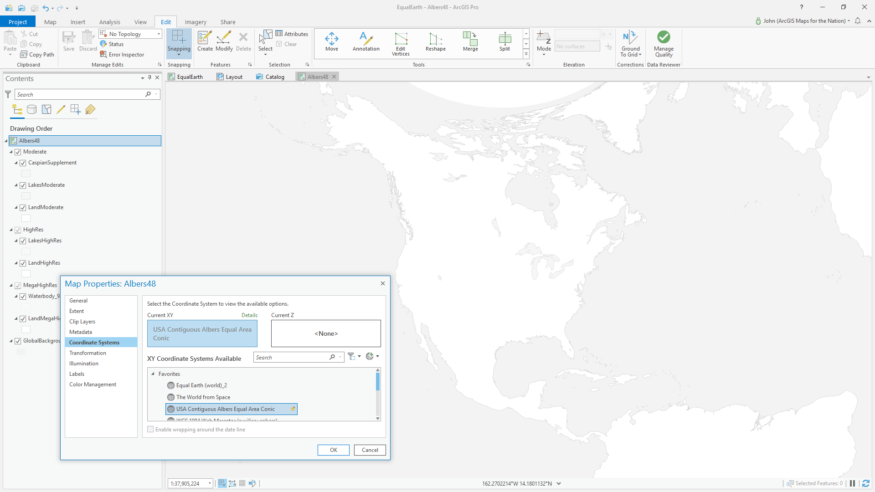Open the Catalog view tab

coord(270,77)
